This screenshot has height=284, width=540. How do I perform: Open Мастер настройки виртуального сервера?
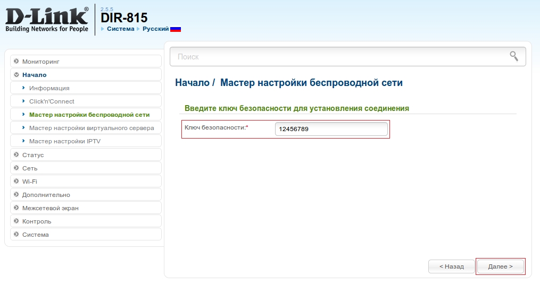[x=92, y=128]
